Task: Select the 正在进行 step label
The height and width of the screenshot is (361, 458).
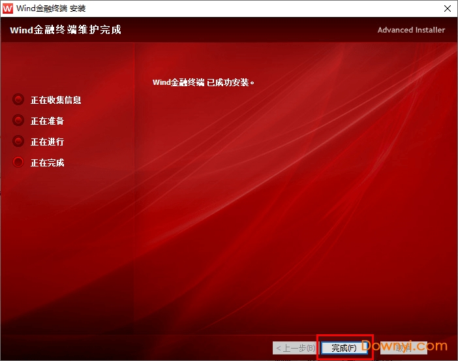Action: (x=48, y=142)
